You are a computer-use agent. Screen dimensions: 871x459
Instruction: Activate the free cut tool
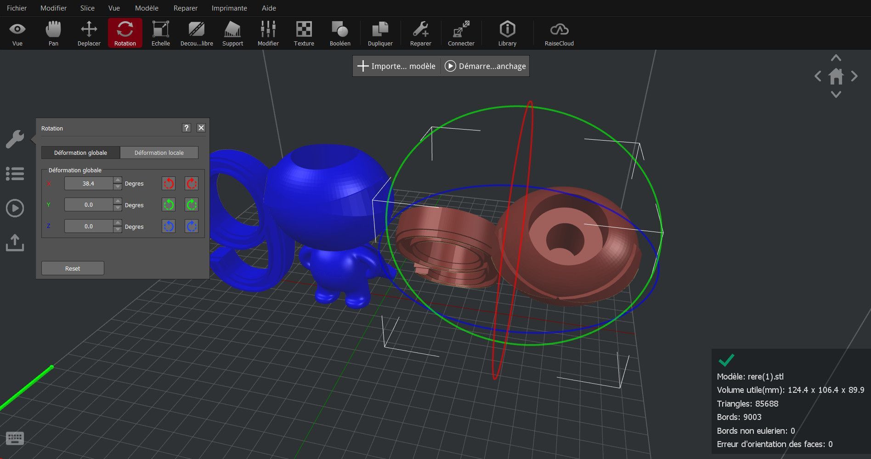coord(197,33)
